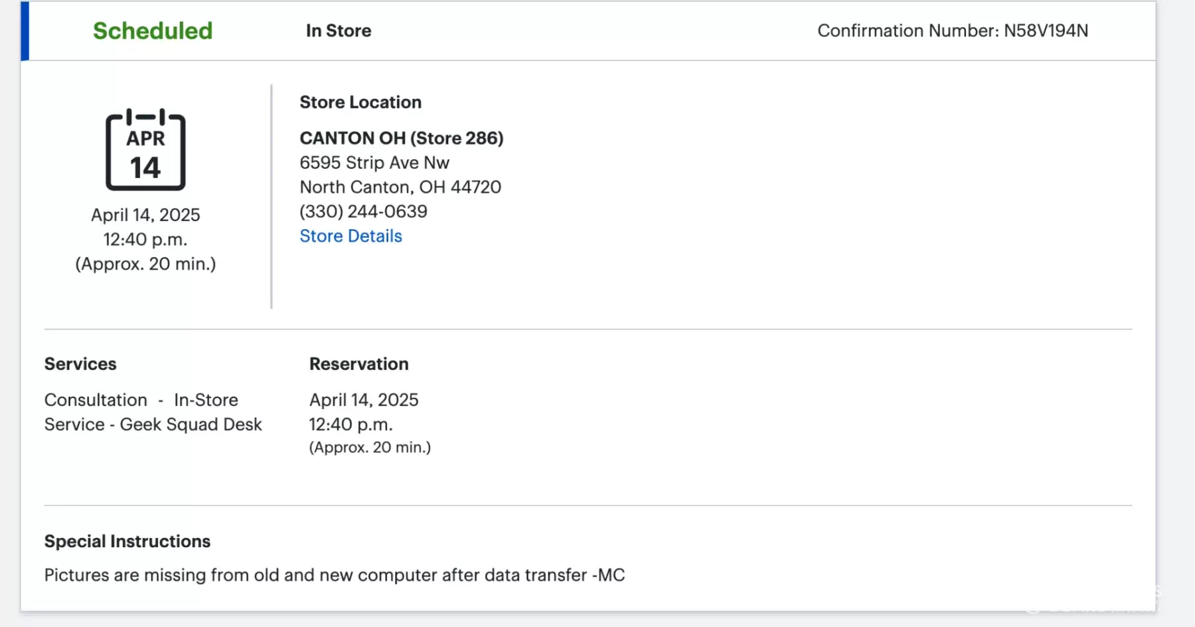1195x627 pixels.
Task: Click the 6595 Strip Ave Nw address line
Action: 374,163
